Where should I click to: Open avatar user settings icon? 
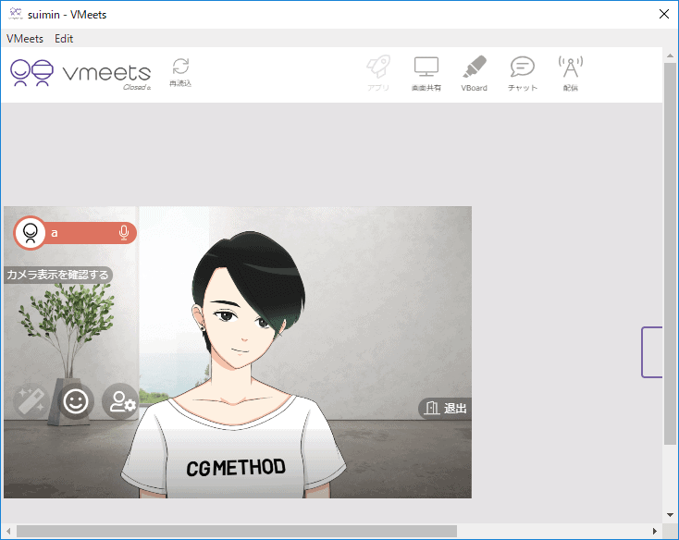[120, 400]
